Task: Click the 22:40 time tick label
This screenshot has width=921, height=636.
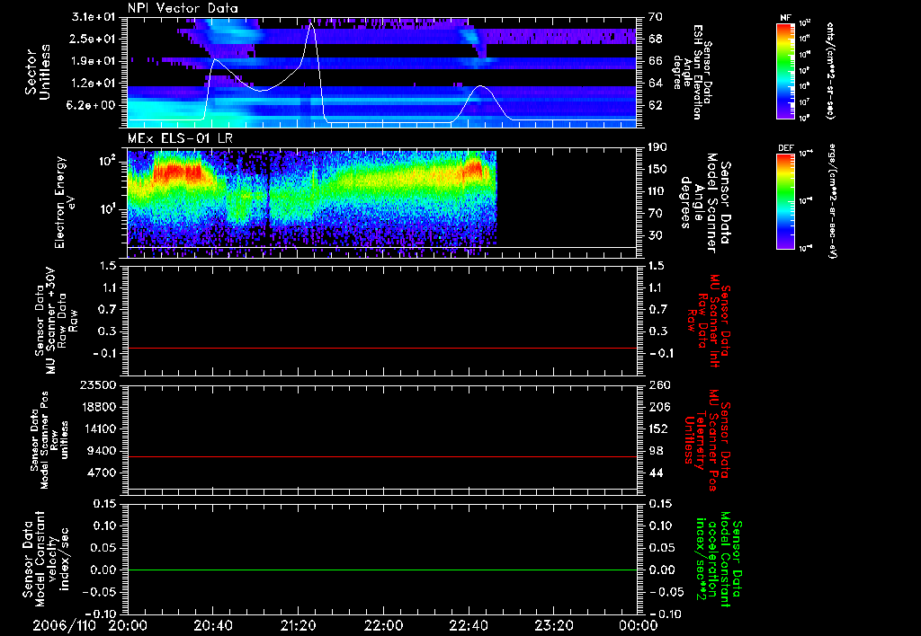Action: (x=469, y=625)
